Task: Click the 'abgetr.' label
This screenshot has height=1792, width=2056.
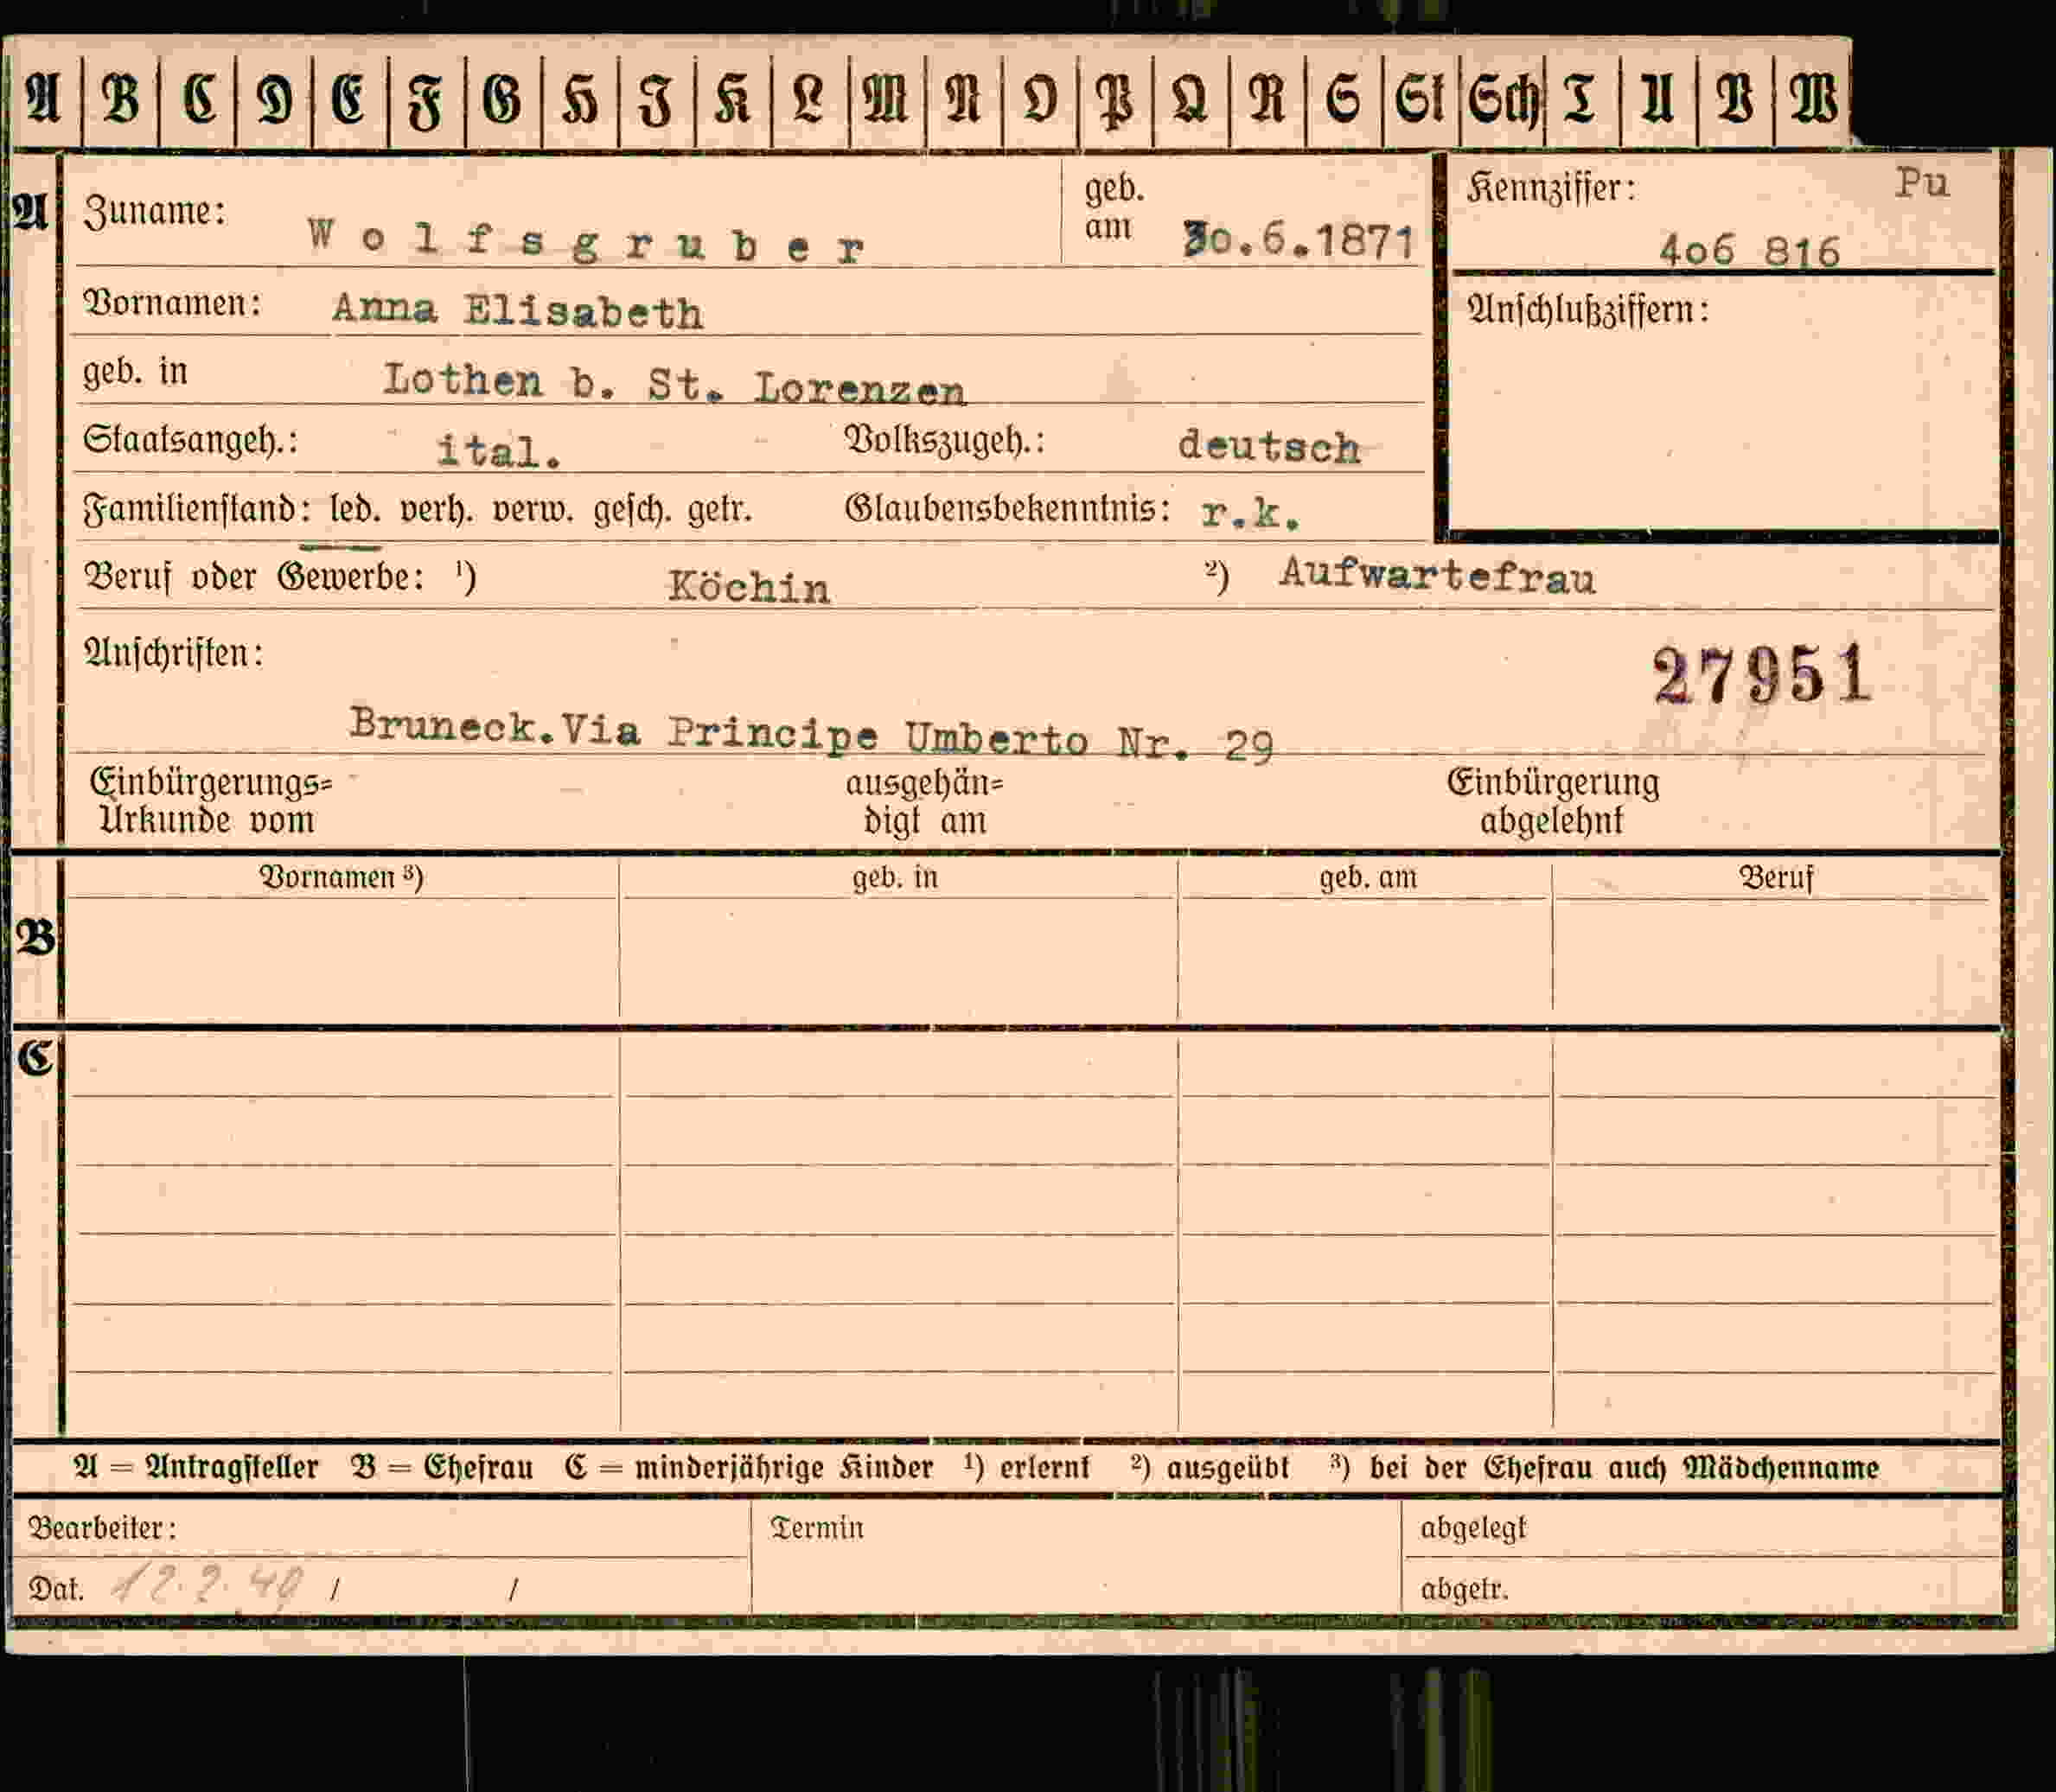Action: click(x=1464, y=1588)
